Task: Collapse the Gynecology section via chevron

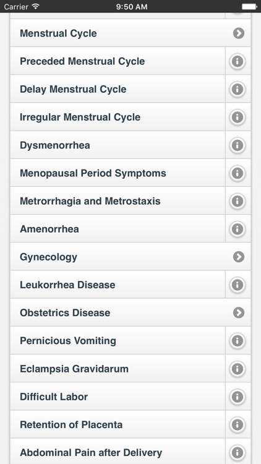Action: pos(239,257)
